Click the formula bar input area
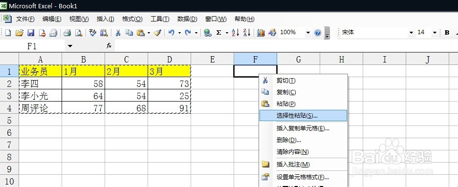The image size is (458, 187). pos(286,46)
